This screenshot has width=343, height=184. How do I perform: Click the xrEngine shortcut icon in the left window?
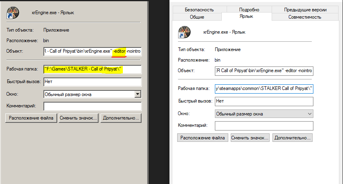pos(13,13)
